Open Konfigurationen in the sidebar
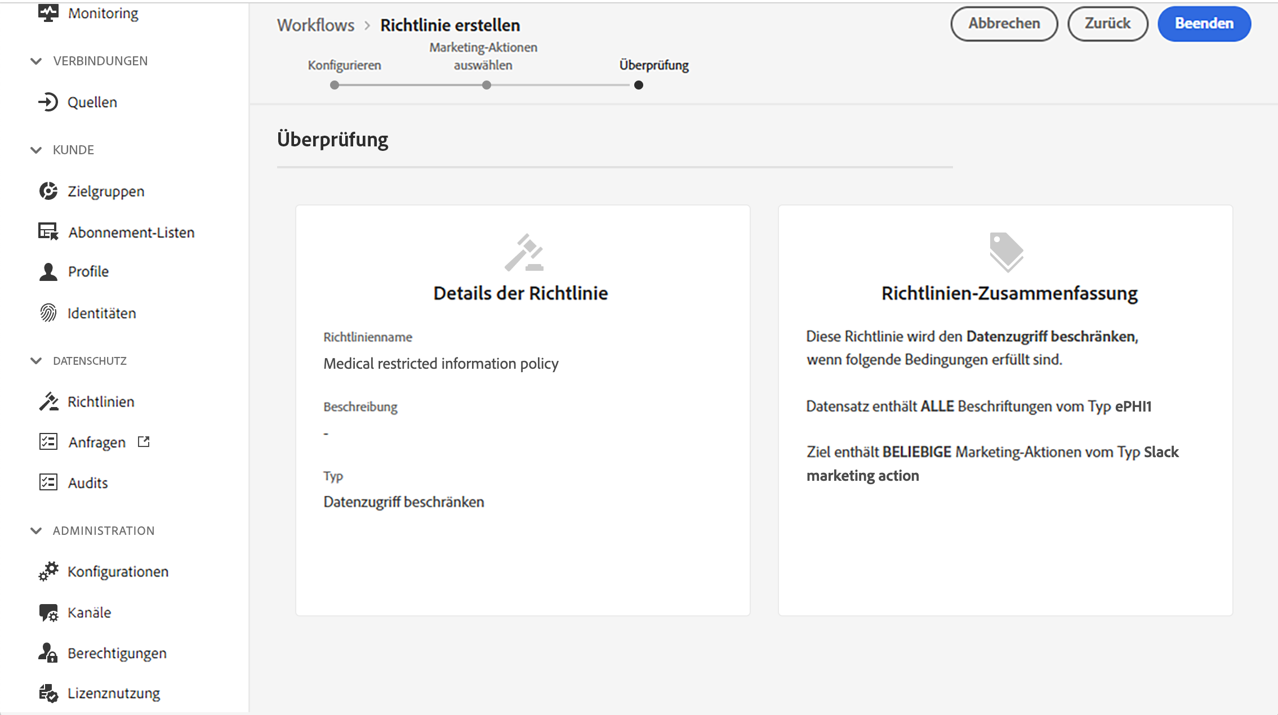The height and width of the screenshot is (715, 1278). click(x=118, y=571)
